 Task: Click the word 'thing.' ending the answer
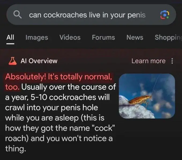coord(16,149)
